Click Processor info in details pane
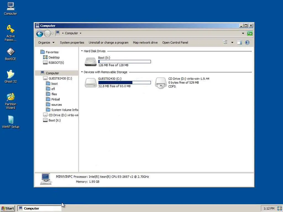This screenshot has height=212, width=283. pyautogui.click(x=111, y=177)
